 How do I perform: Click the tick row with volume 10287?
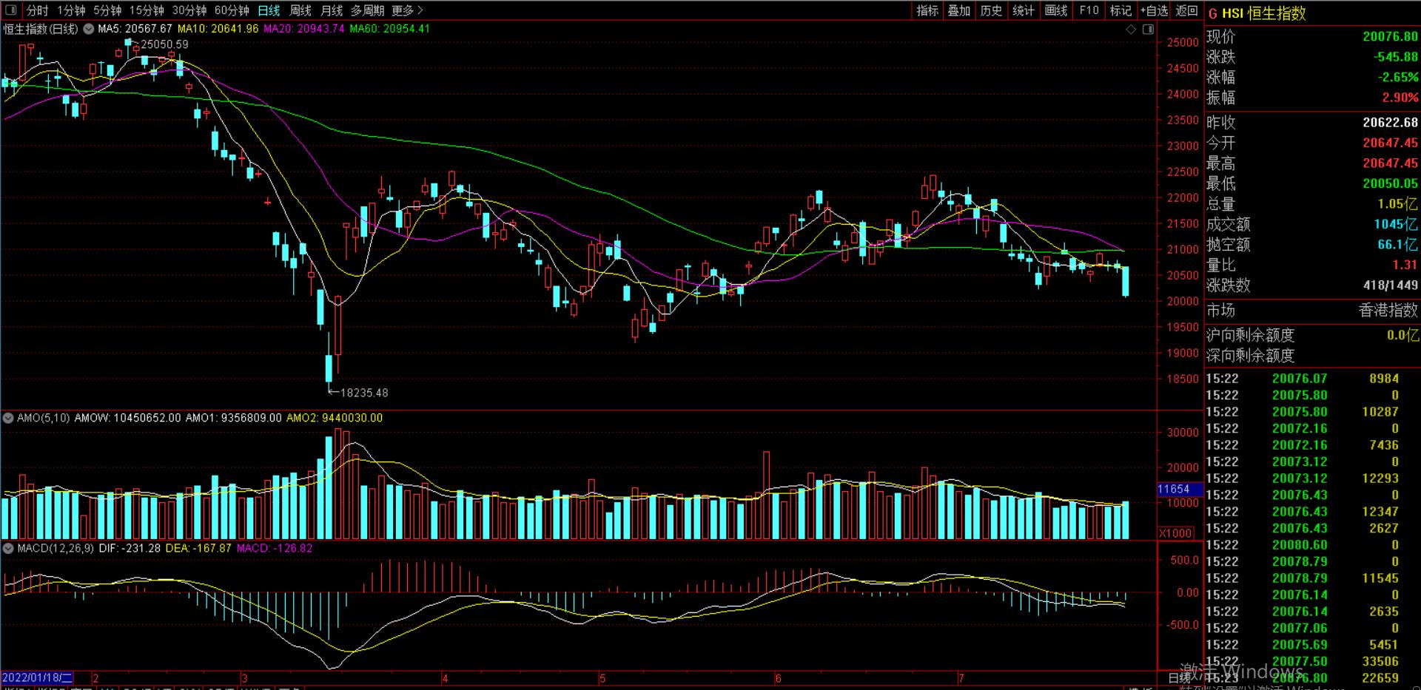coord(1312,412)
